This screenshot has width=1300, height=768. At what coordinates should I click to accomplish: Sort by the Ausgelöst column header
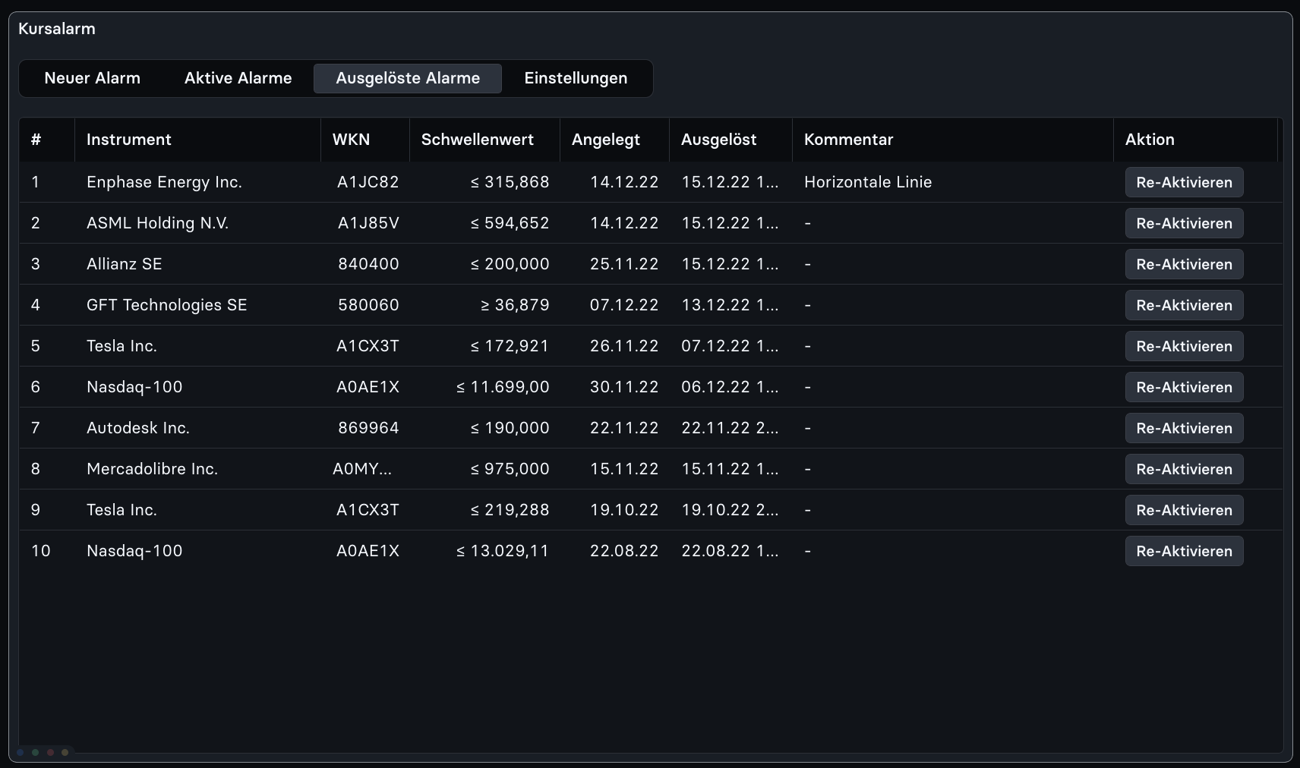coord(730,140)
